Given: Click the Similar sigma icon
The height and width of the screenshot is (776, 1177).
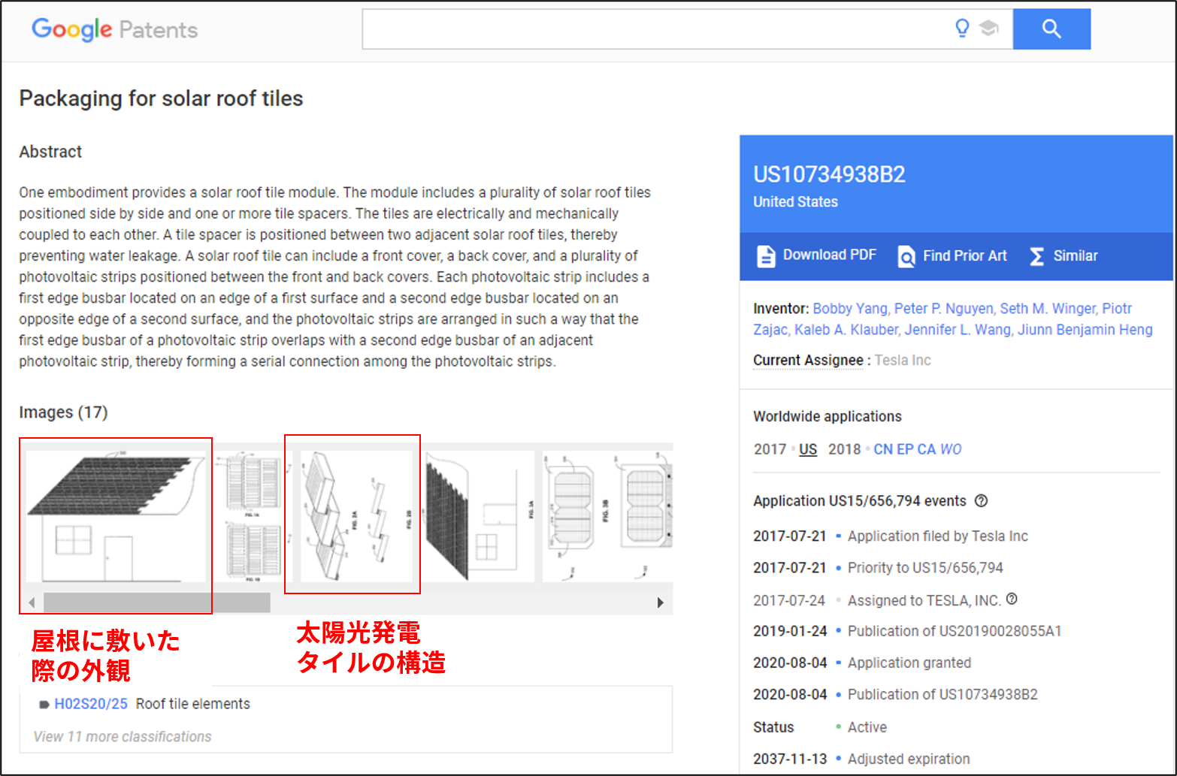Looking at the screenshot, I should (1036, 256).
